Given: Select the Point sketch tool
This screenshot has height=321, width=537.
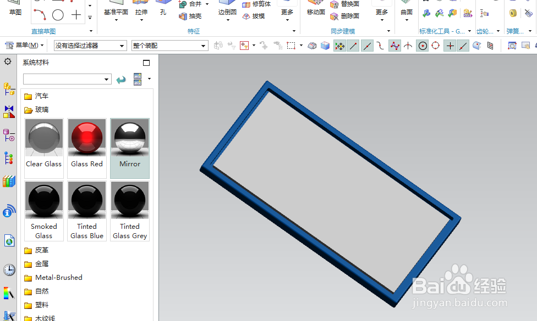Looking at the screenshot, I should point(76,15).
